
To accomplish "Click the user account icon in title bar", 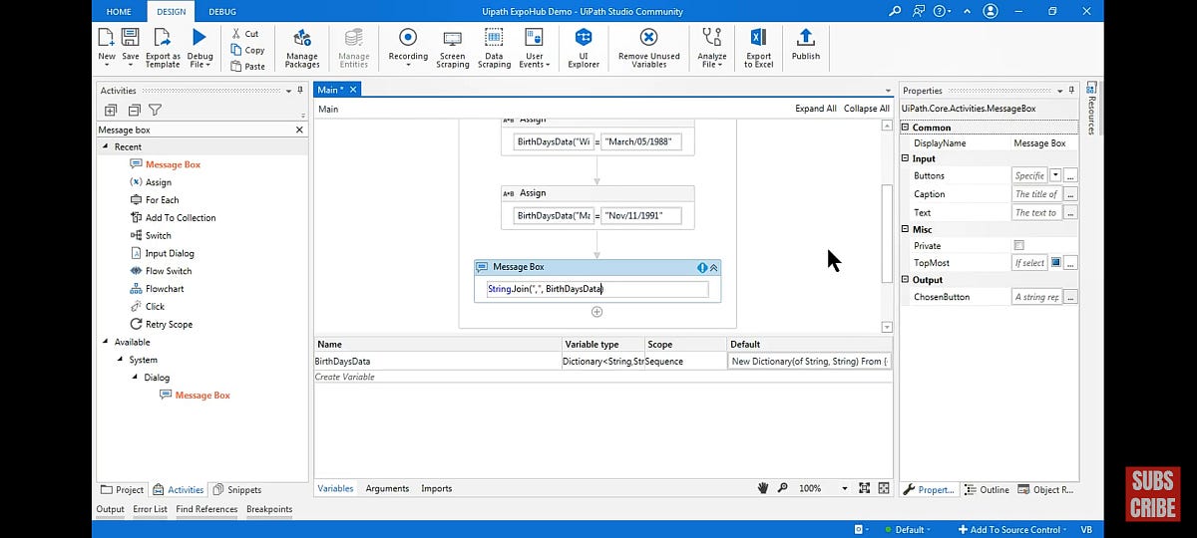I will (990, 11).
